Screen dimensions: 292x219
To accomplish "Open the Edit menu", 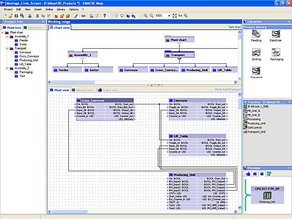I will (x=19, y=10).
